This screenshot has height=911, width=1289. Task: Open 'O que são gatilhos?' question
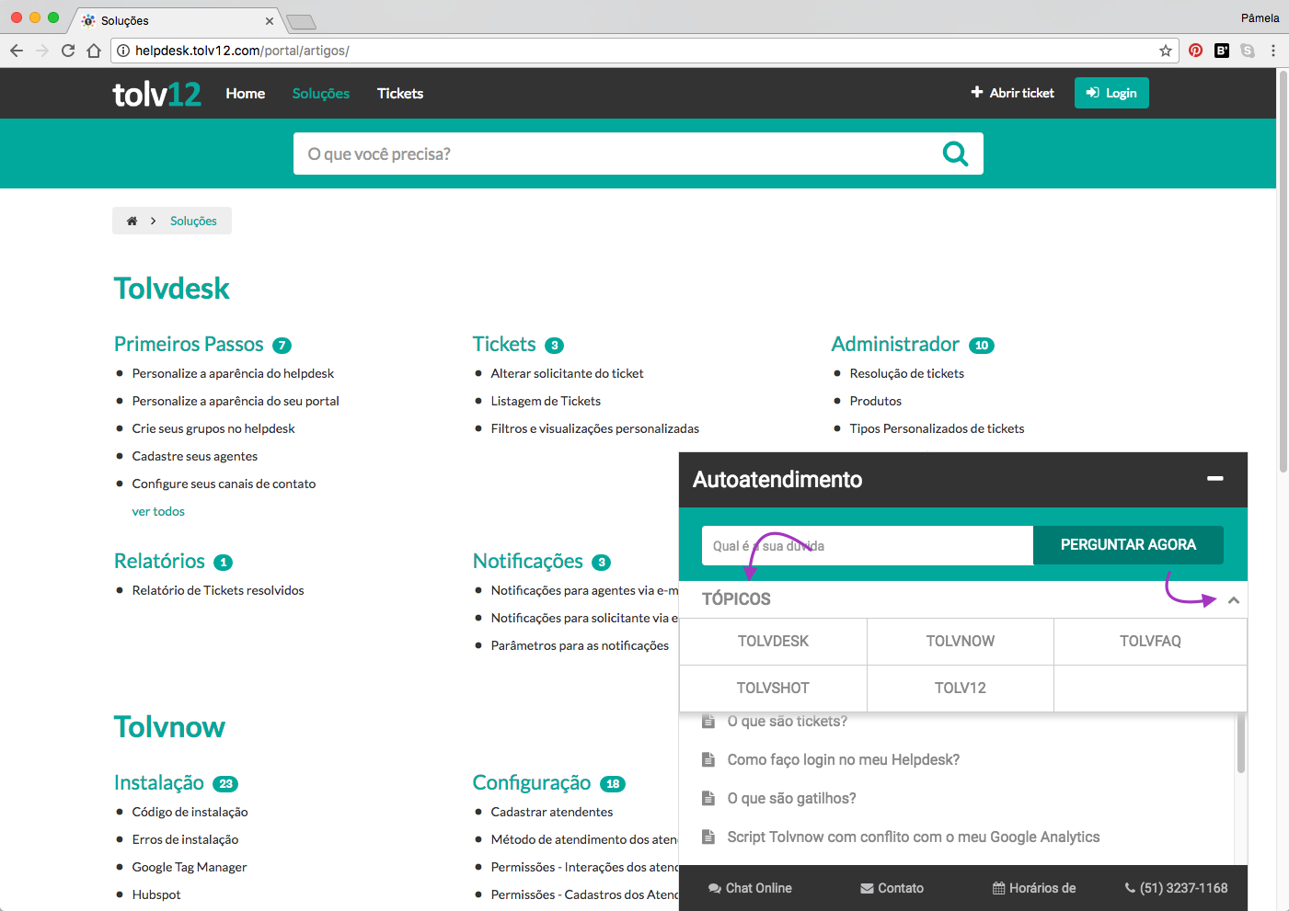tap(792, 798)
